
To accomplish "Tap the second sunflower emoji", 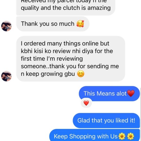I will [x=131, y=136].
